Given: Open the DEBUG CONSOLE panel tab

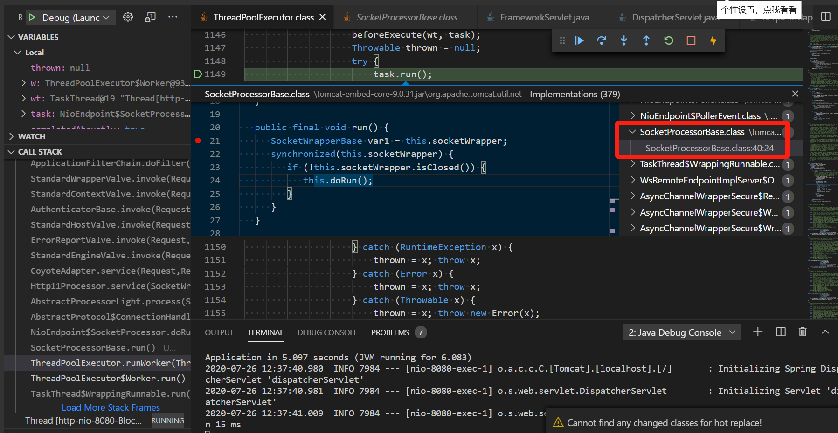Looking at the screenshot, I should pos(327,332).
